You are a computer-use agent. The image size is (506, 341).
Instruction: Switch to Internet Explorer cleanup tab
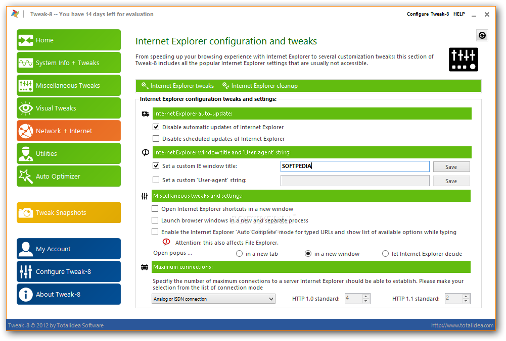(260, 86)
